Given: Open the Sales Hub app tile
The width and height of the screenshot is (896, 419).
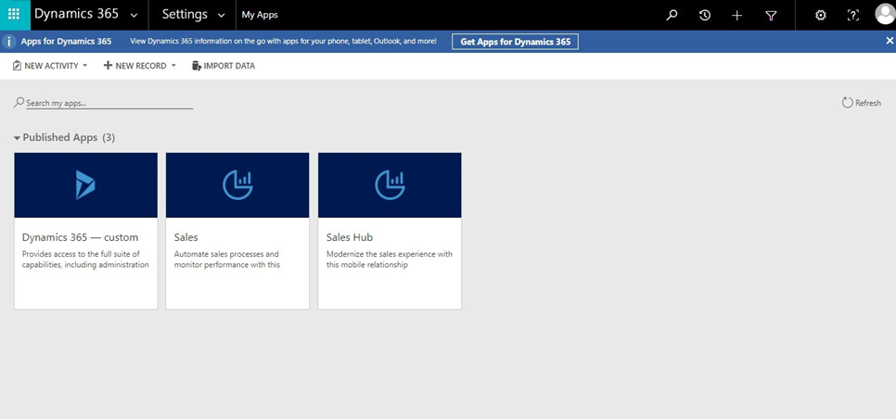Looking at the screenshot, I should click(390, 230).
